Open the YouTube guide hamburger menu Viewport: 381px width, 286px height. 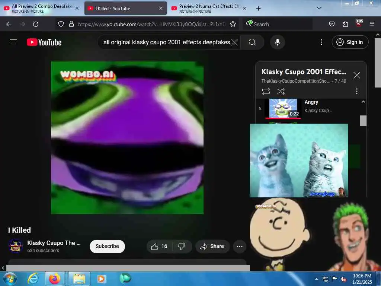click(x=13, y=42)
